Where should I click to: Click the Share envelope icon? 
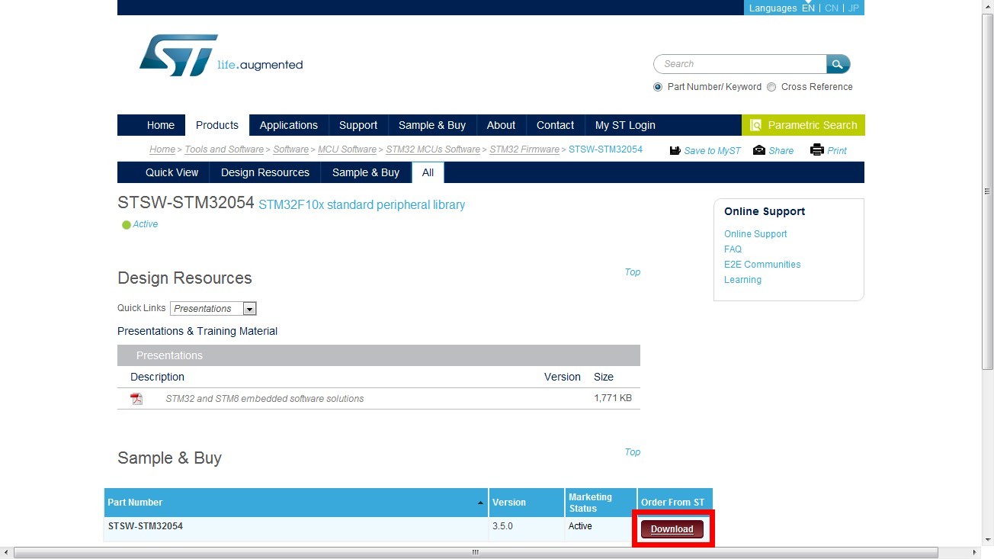pos(758,150)
